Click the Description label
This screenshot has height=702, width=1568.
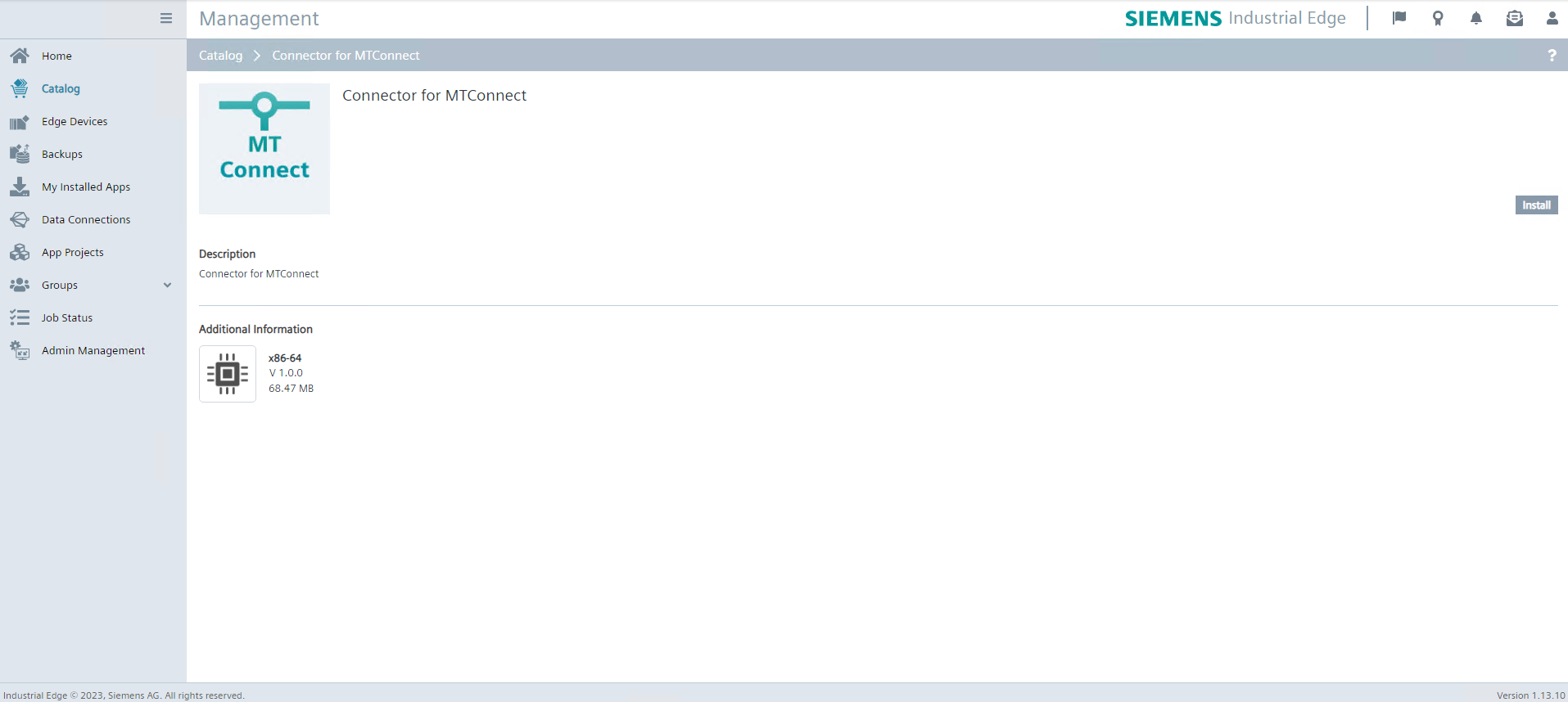227,254
